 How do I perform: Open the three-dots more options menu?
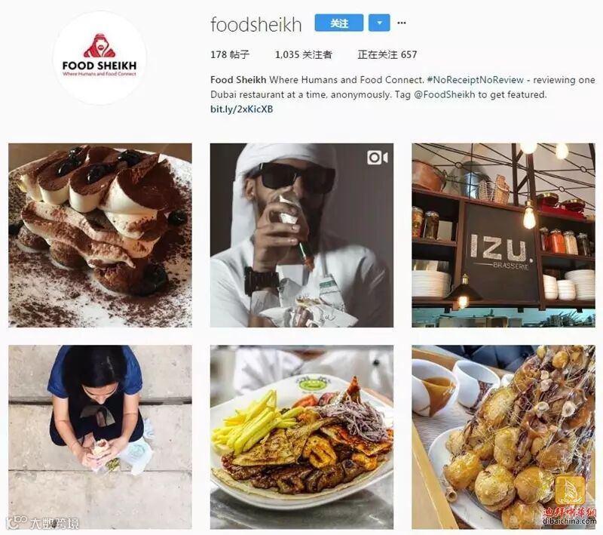[x=402, y=23]
